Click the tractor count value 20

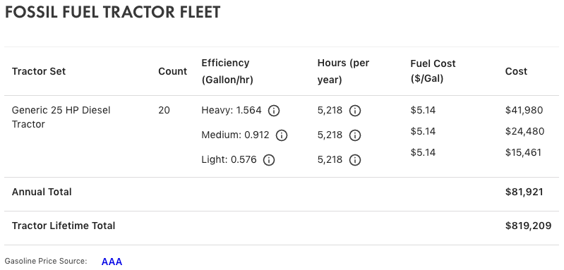[164, 110]
